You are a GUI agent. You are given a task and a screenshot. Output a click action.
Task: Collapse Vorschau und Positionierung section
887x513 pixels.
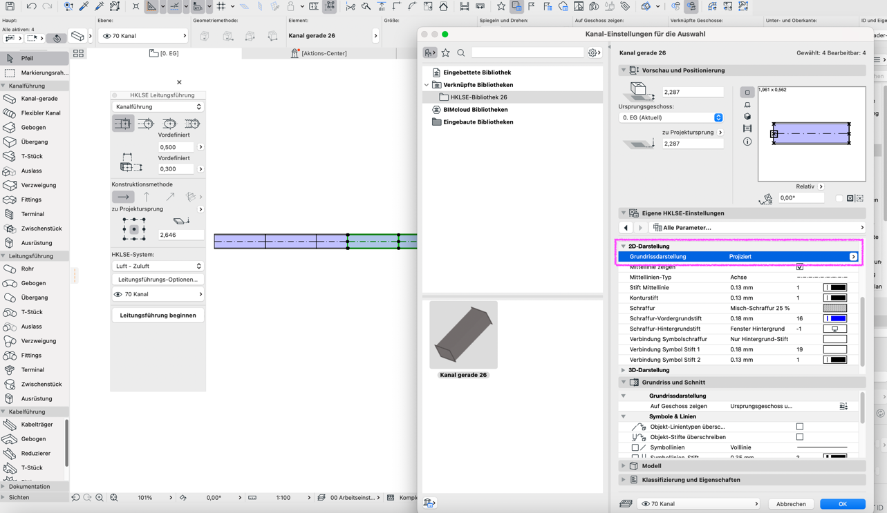pyautogui.click(x=624, y=70)
